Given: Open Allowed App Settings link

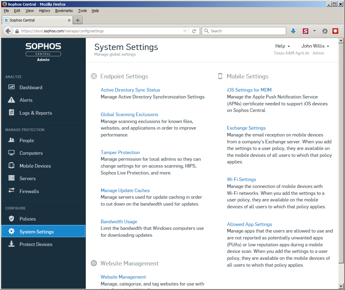Looking at the screenshot, I should coord(249,224).
